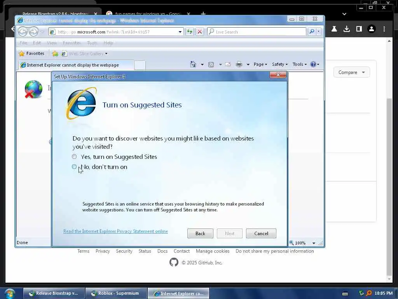Close the Set Up Internet Explorer 8 dialog
This screenshot has height=299, width=398.
click(x=278, y=75)
